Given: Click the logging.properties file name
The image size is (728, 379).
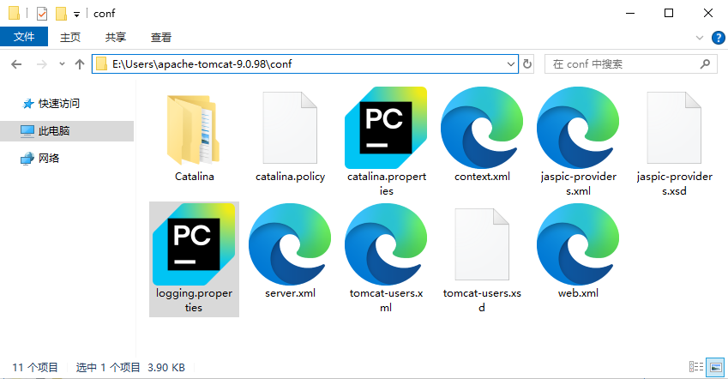Looking at the screenshot, I should coord(194,300).
